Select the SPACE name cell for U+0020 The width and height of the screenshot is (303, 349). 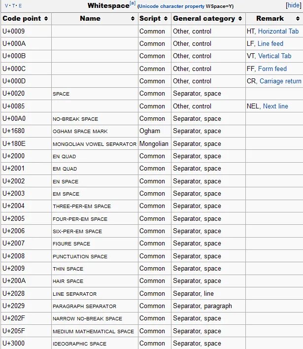pos(95,94)
